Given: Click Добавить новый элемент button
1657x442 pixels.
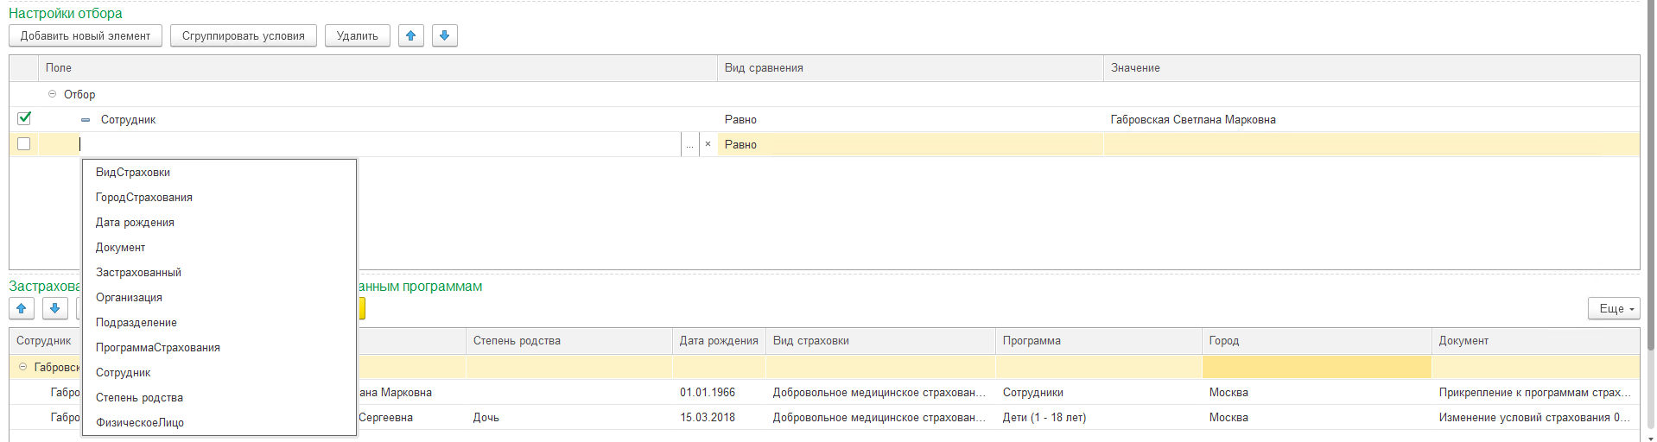Looking at the screenshot, I should [x=86, y=35].
